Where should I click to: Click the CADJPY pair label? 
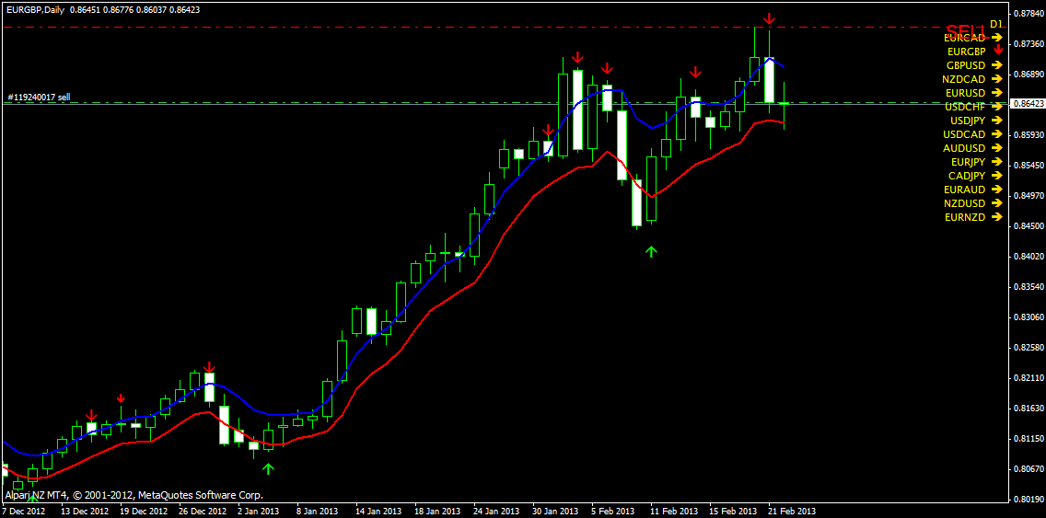(x=967, y=176)
